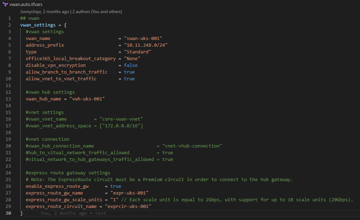Select the true value of allow_branch_to_branch_traffic
The height and width of the screenshot is (220, 360).
coord(129,72)
